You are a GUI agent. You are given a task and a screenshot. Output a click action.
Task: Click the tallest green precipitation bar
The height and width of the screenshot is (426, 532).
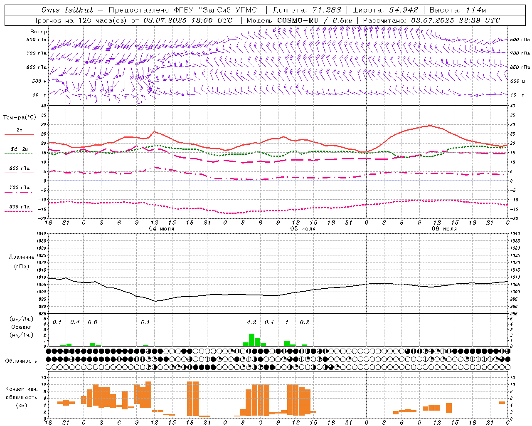251,340
